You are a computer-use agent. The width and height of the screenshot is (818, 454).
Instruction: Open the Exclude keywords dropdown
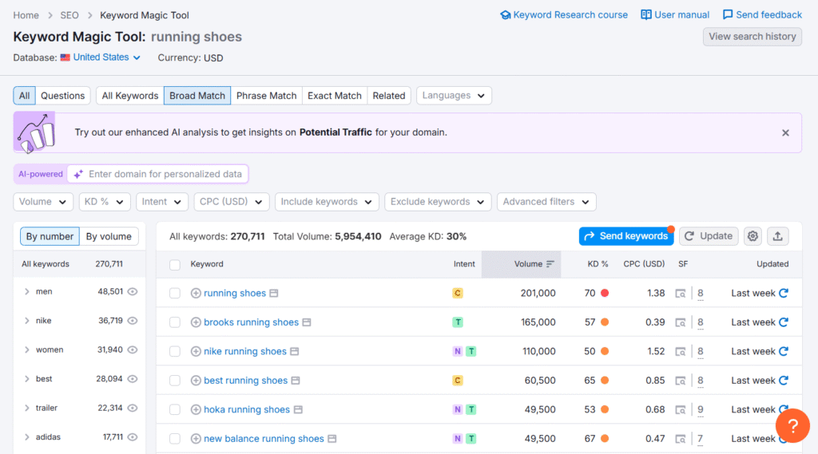[438, 202]
